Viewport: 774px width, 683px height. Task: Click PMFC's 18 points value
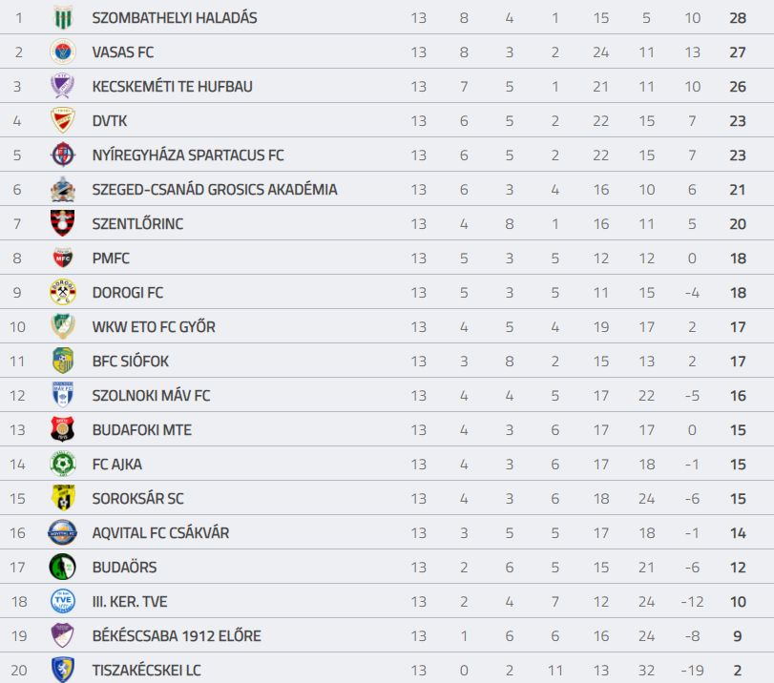pos(738,259)
